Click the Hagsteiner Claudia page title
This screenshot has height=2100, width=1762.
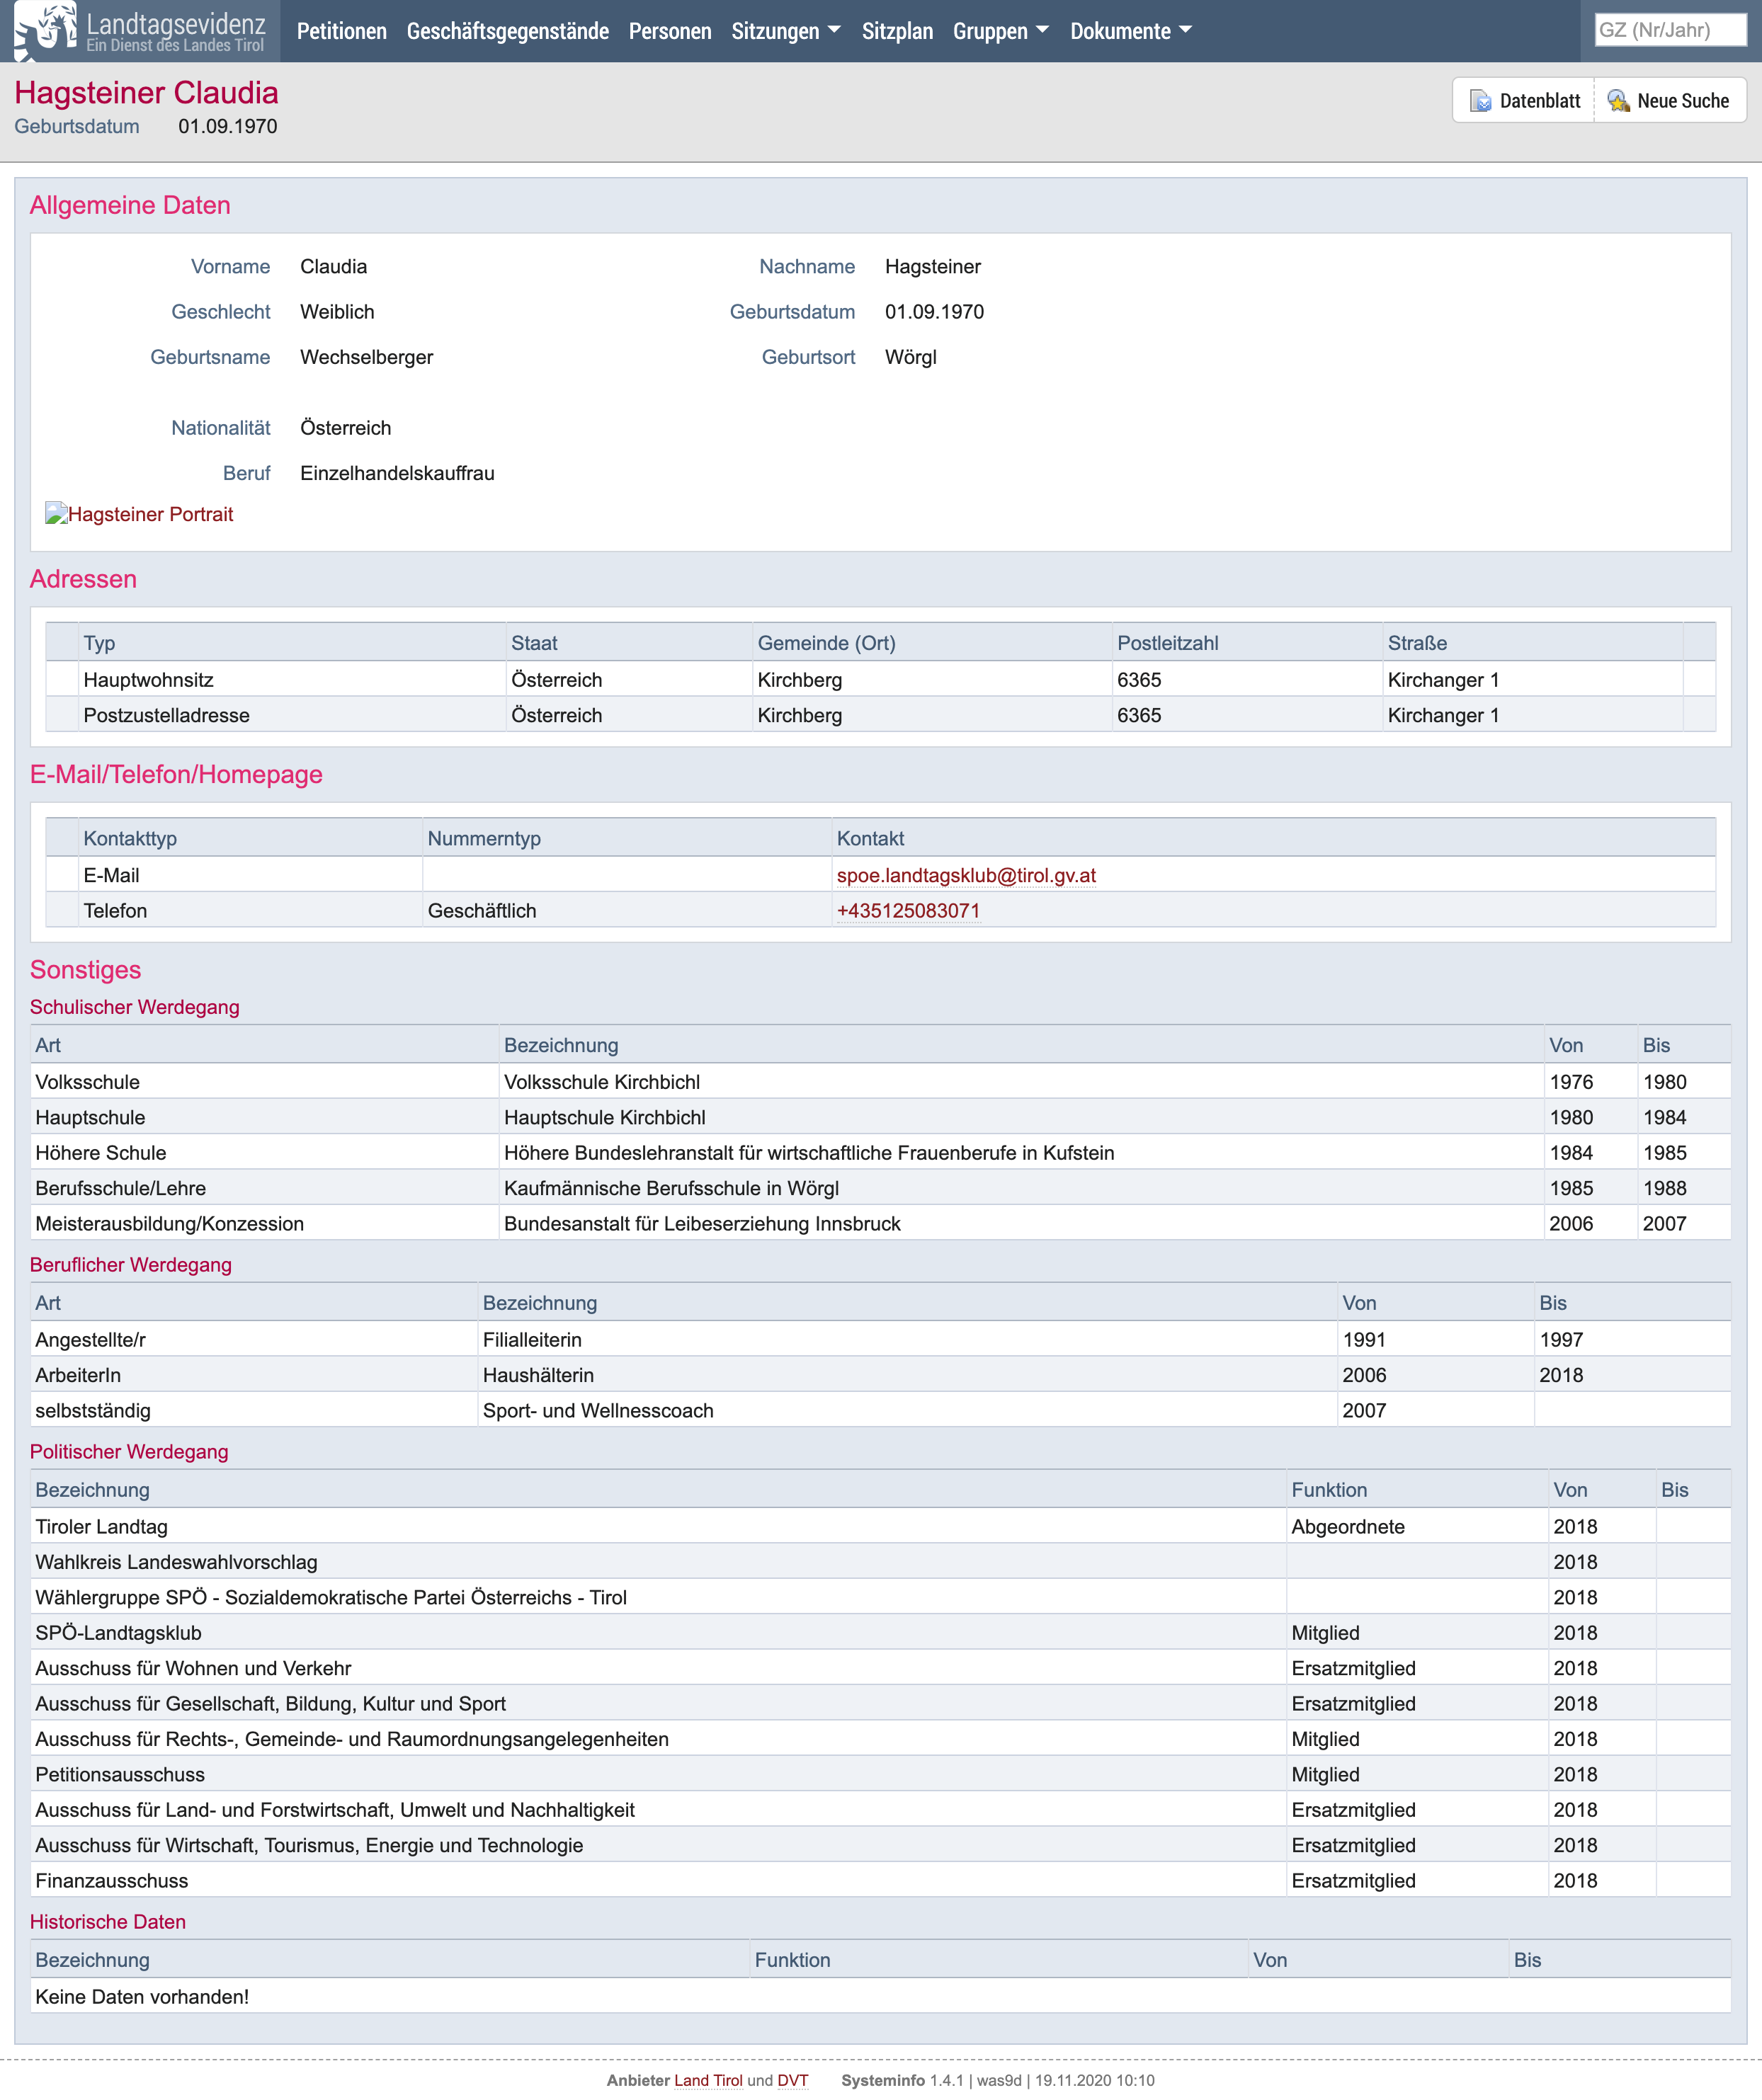coord(146,92)
